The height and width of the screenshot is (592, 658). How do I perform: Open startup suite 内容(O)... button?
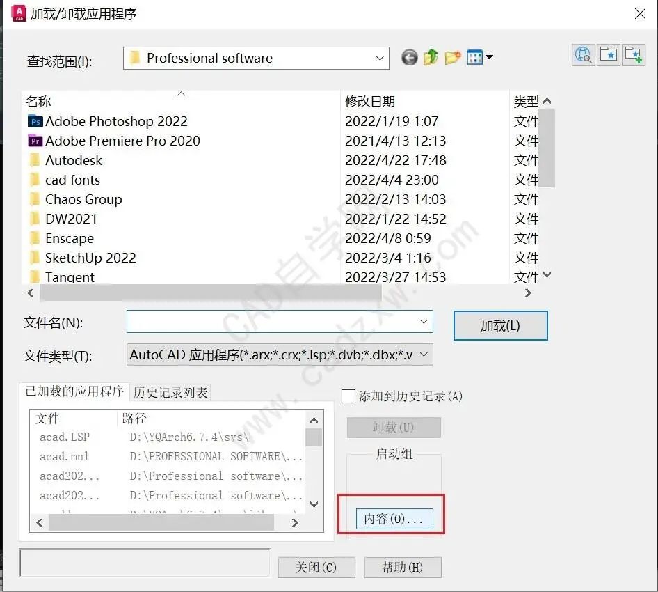pos(394,518)
